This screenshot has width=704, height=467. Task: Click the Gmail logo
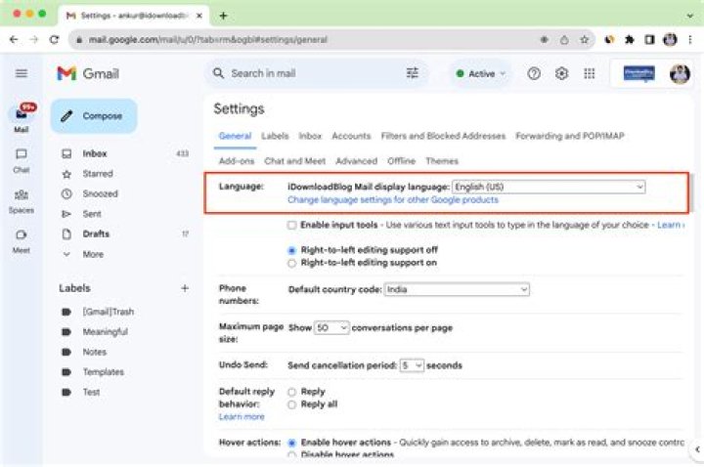[88, 73]
